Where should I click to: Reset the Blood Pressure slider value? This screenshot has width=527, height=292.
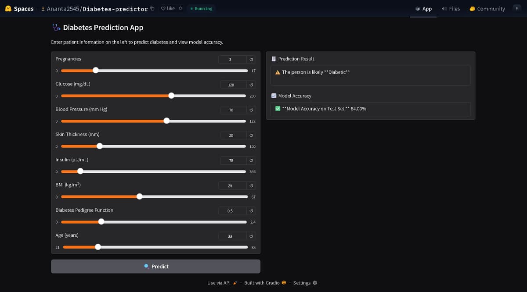click(x=251, y=110)
